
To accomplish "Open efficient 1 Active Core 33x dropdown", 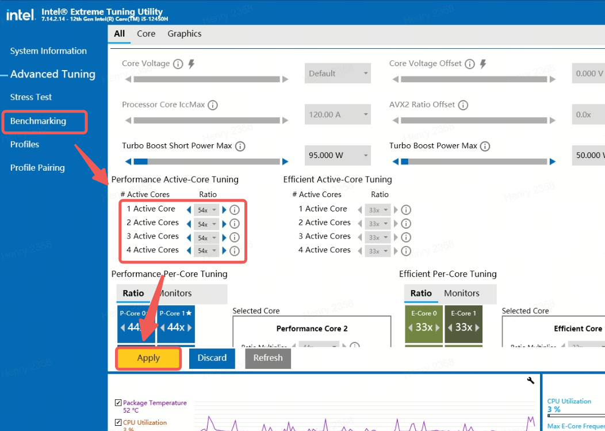I will (378, 210).
